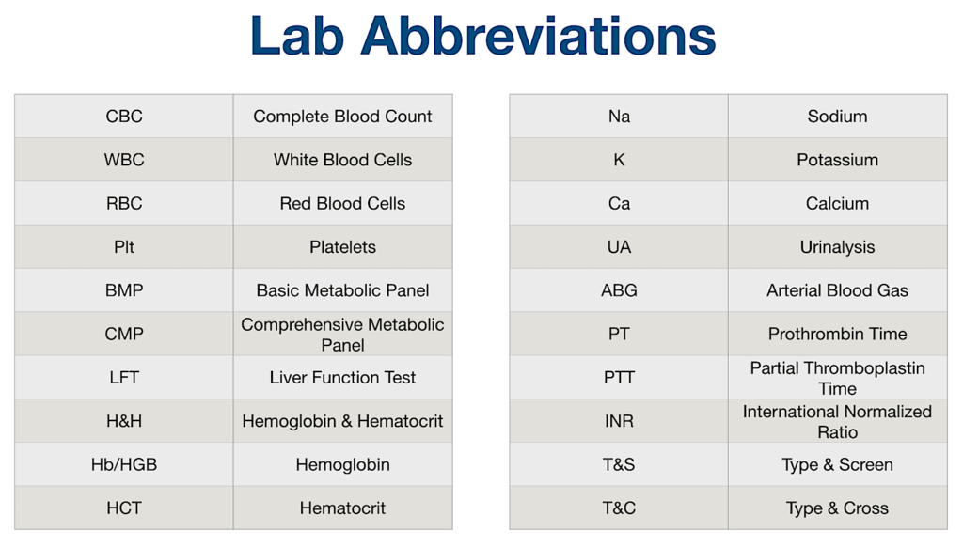
Task: Select the CMP abbreviation cell
Action: 124,334
